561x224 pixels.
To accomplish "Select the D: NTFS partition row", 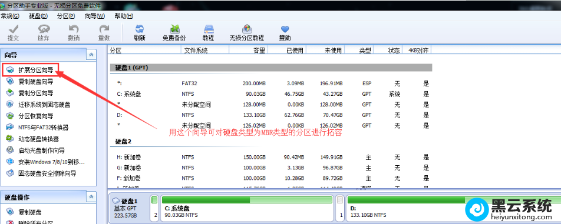I will [x=271, y=115].
